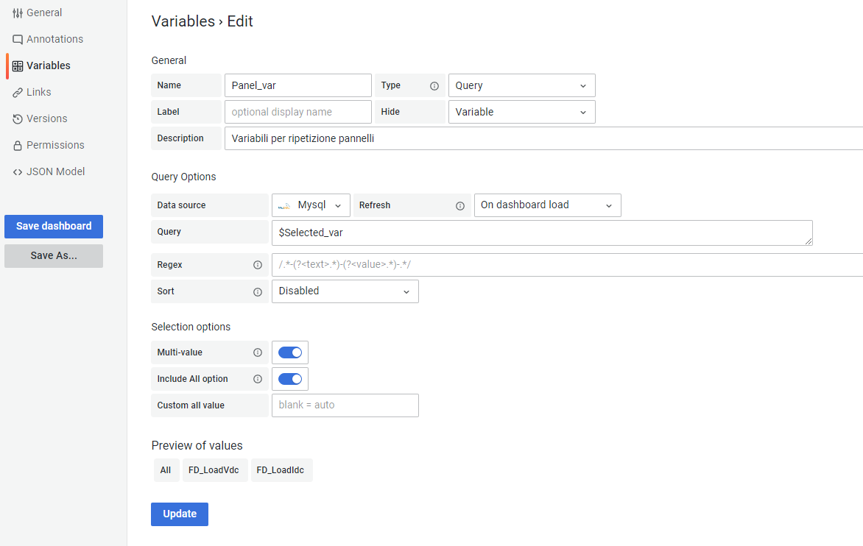The image size is (863, 546).
Task: Open the Mysql data source picker
Action: pyautogui.click(x=311, y=205)
